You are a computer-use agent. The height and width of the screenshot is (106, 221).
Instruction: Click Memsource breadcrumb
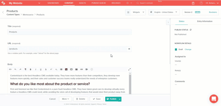(28, 15)
